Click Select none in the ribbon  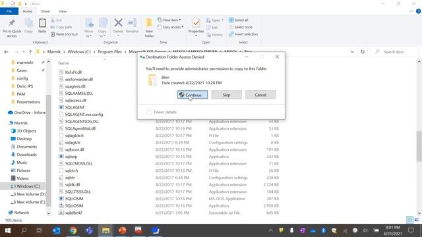(x=241, y=27)
